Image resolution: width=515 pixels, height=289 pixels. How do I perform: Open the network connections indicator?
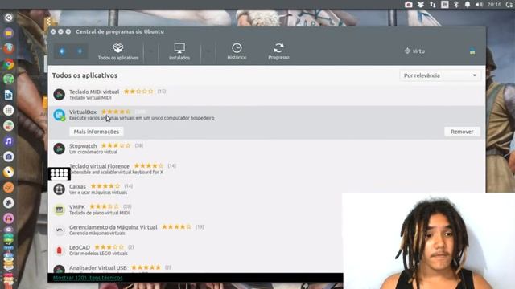(433, 5)
